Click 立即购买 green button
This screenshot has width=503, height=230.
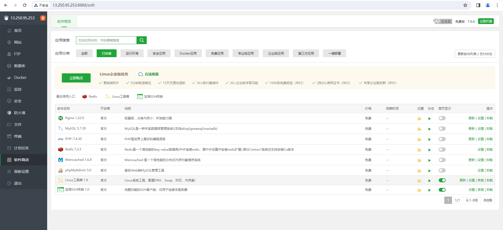(x=76, y=78)
